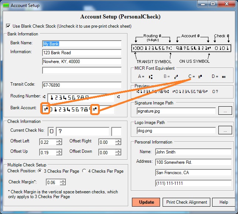Click the Transit Code field

coord(82,85)
